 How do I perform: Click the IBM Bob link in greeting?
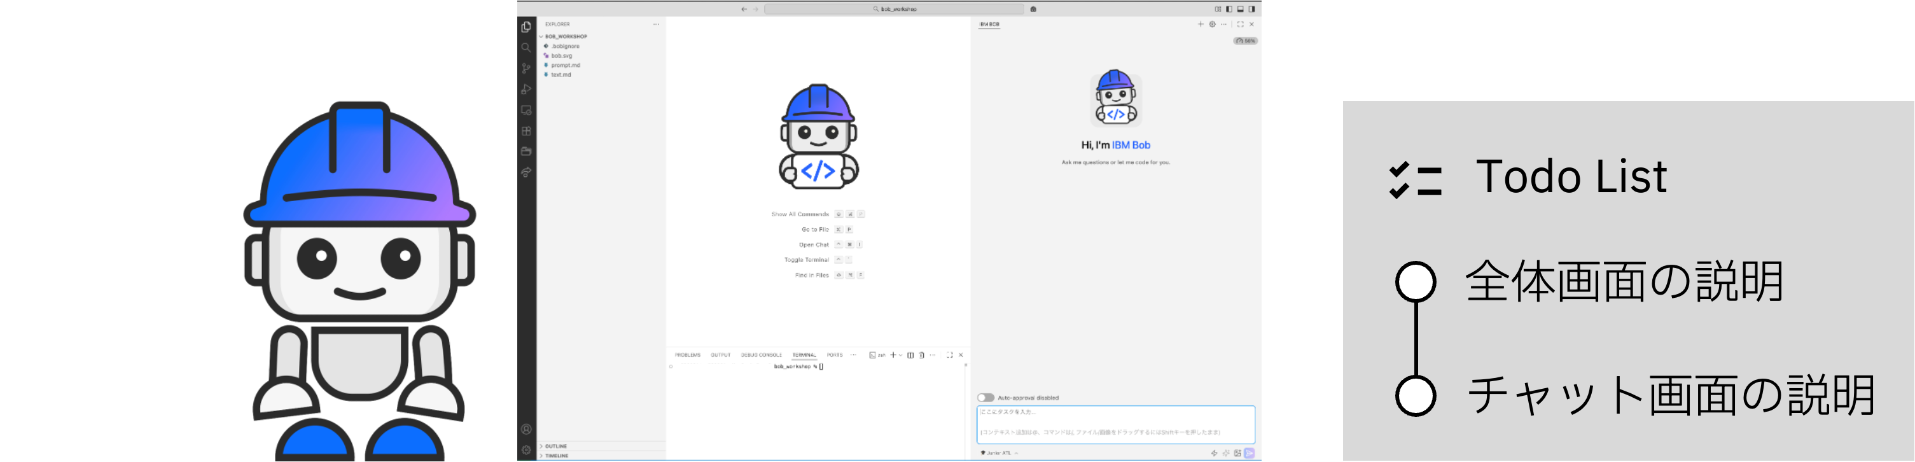coord(1131,145)
